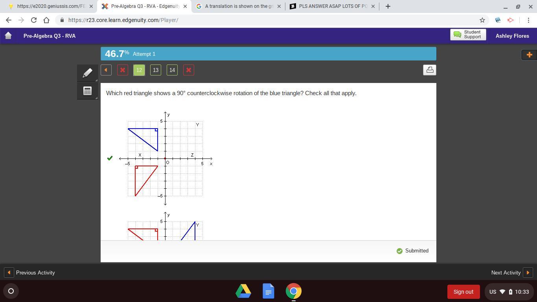Select question 12
The height and width of the screenshot is (302, 537).
pos(139,70)
